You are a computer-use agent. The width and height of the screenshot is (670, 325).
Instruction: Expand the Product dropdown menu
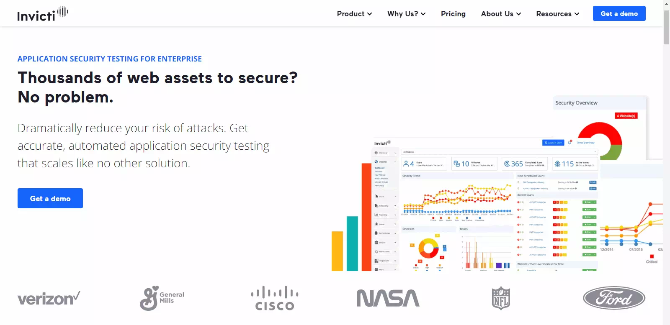(354, 14)
